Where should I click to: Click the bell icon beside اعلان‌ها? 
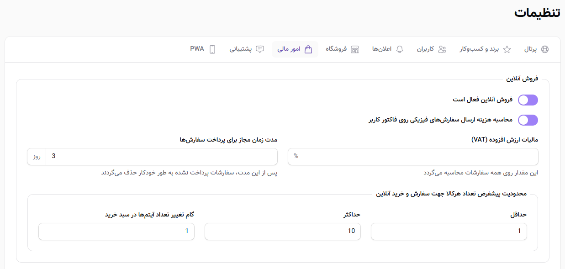tap(400, 49)
